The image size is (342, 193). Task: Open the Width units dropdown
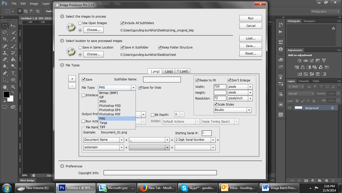point(250,86)
